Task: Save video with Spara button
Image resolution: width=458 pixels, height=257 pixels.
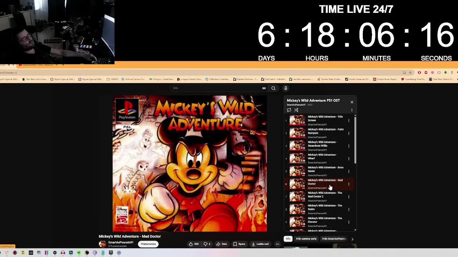Action: tap(239, 244)
